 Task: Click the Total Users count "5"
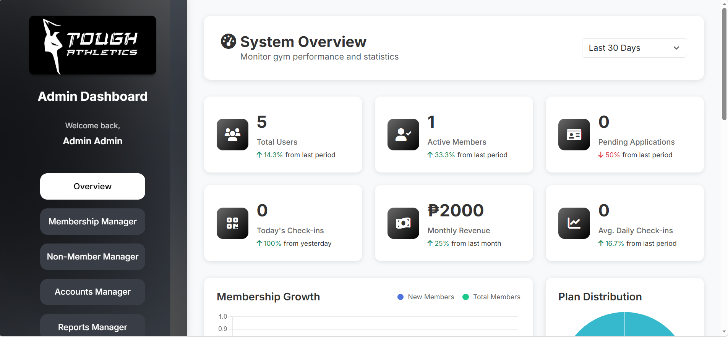click(262, 122)
